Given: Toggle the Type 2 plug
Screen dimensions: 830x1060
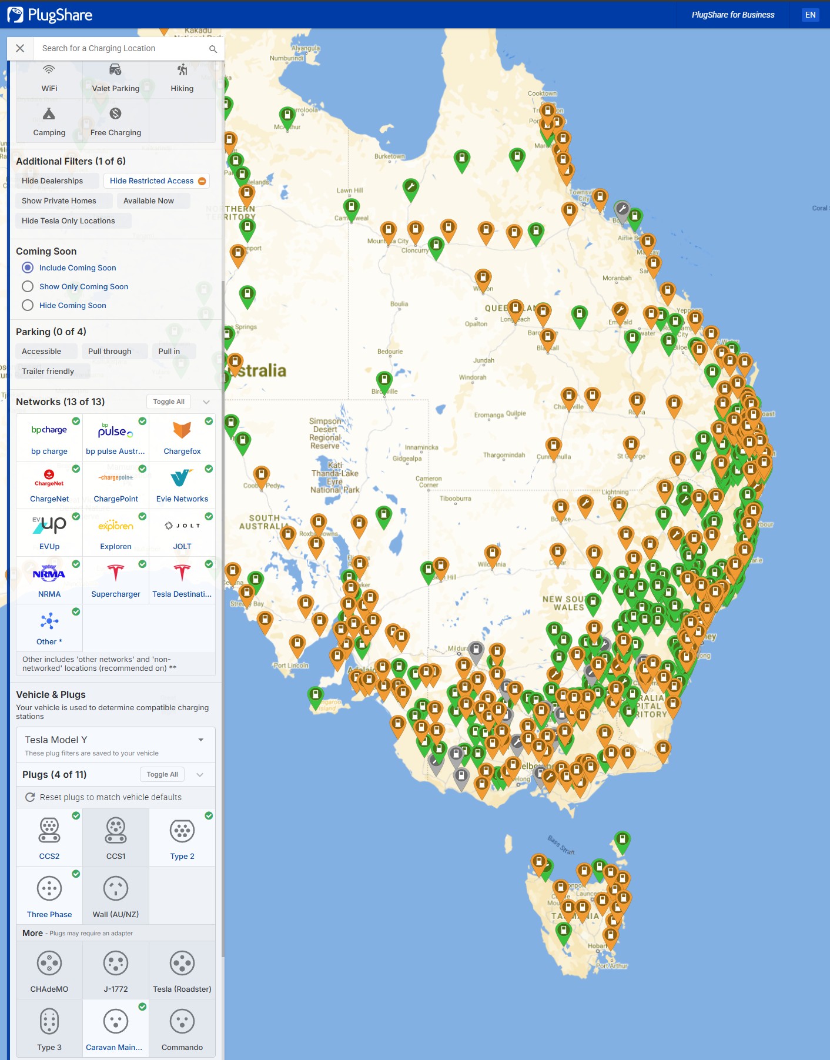Looking at the screenshot, I should 182,837.
